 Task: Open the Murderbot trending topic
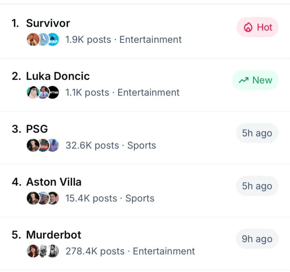pyautogui.click(x=54, y=235)
